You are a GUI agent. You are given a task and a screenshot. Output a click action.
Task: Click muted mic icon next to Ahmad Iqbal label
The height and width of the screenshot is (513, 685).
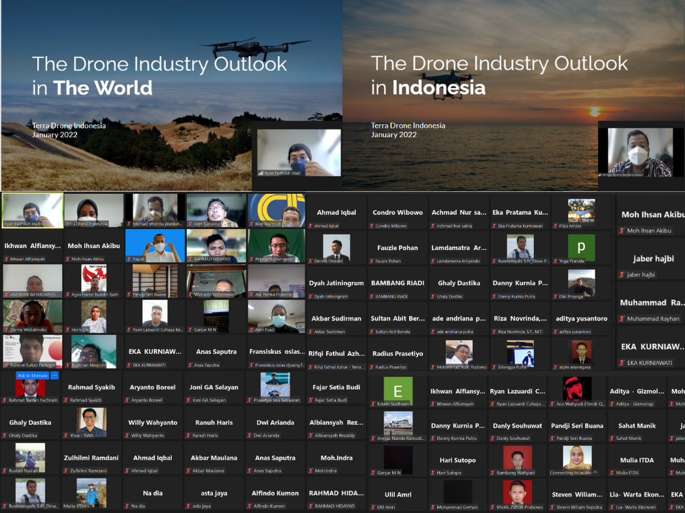pos(310,226)
